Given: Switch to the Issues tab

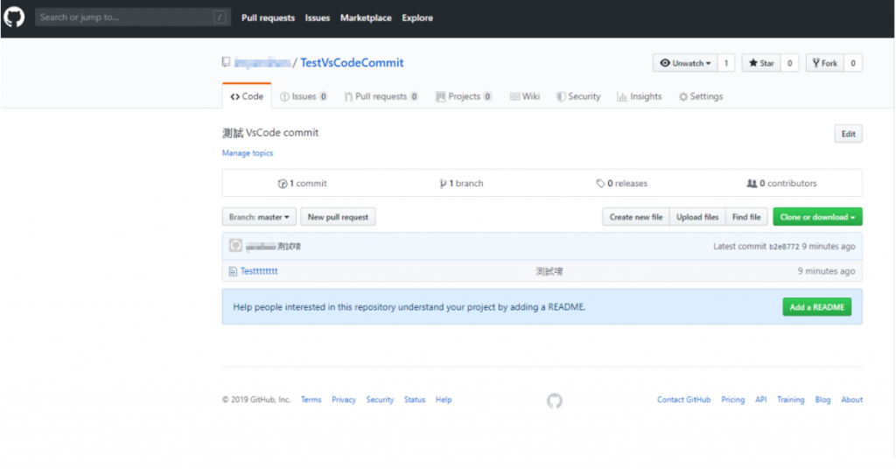Looking at the screenshot, I should 304,96.
